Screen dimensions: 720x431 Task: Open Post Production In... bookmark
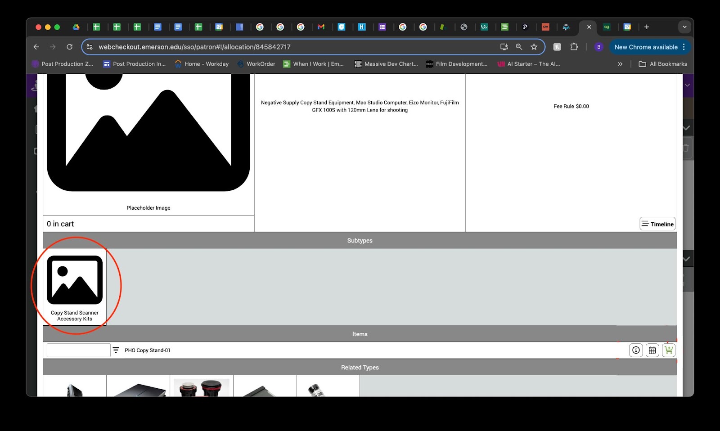134,64
